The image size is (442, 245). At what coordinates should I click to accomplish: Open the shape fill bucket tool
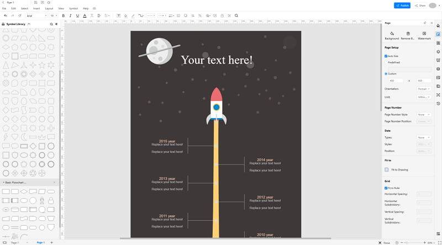pos(126,16)
